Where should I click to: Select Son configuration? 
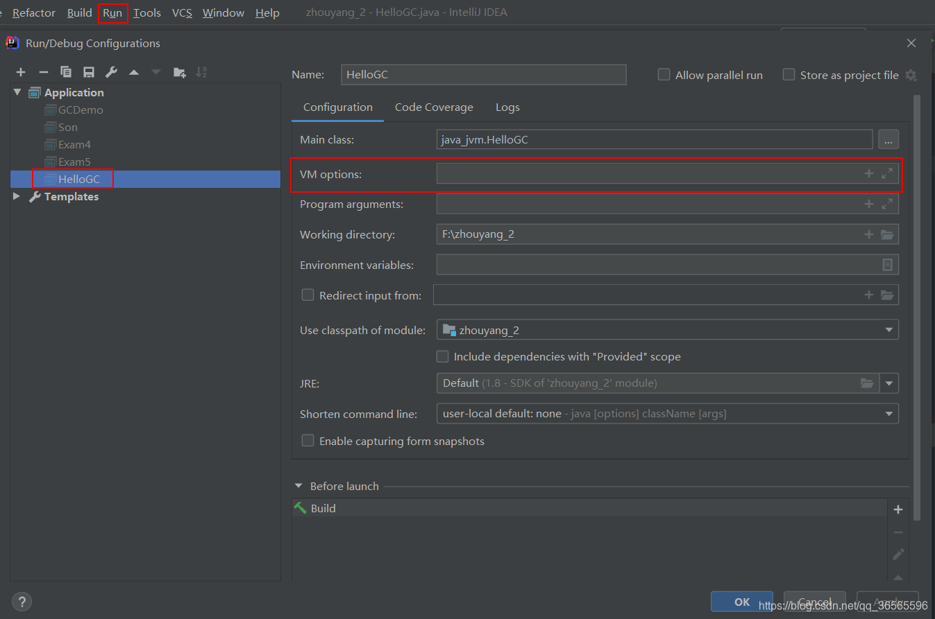pos(68,127)
